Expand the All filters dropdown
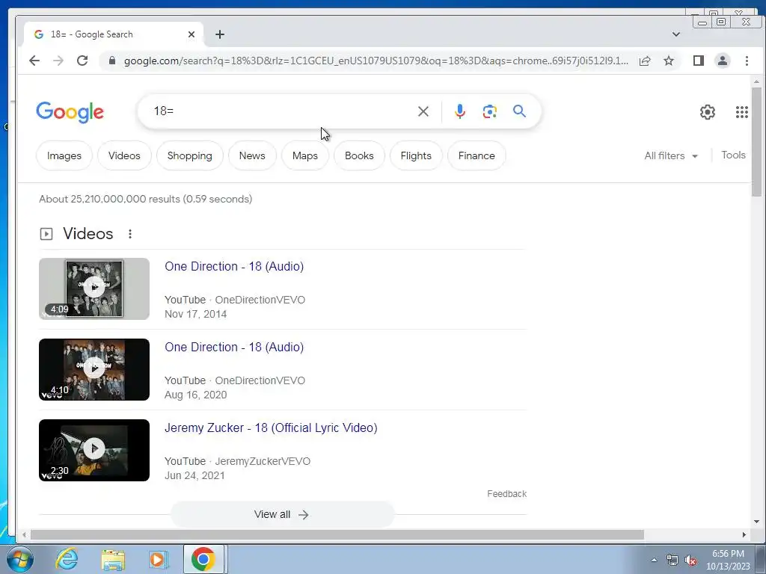The height and width of the screenshot is (574, 766). 671,155
